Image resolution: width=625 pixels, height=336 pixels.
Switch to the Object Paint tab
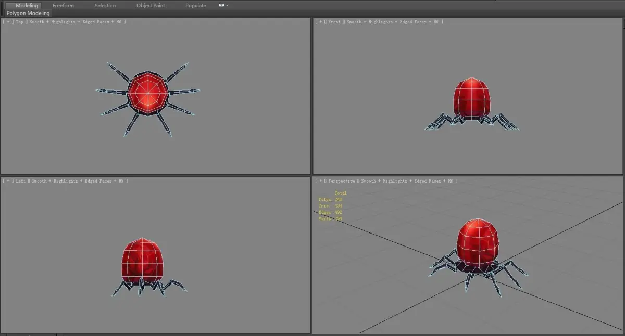pos(151,5)
